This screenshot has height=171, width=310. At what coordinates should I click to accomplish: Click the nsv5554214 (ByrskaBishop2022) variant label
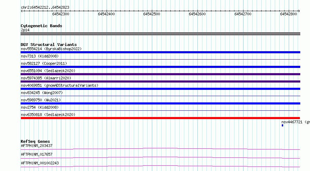pyautogui.click(x=51, y=49)
